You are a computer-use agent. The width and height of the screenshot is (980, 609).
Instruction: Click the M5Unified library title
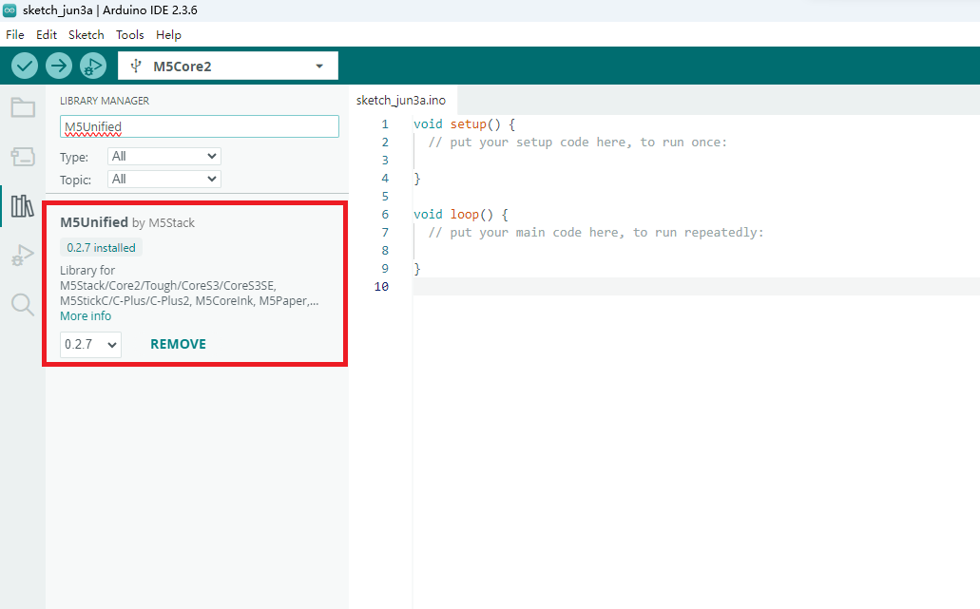pos(94,222)
